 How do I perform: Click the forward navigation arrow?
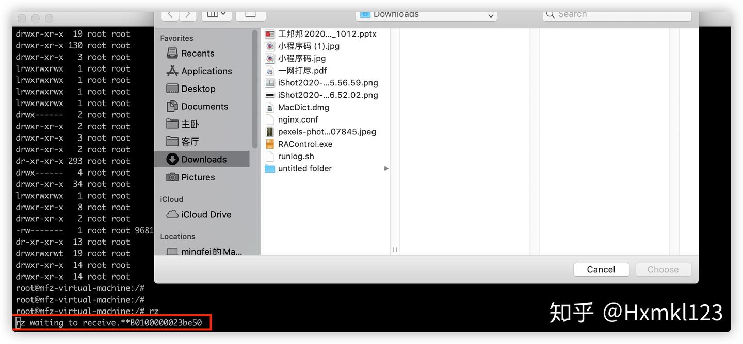[x=187, y=14]
